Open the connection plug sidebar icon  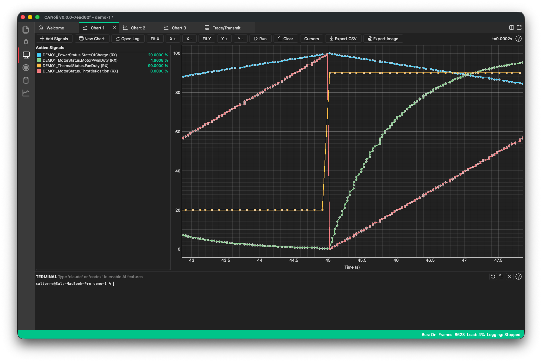tap(26, 42)
